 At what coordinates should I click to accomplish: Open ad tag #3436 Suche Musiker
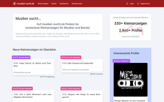71,57
